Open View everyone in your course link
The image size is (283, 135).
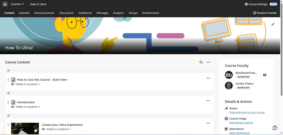pyautogui.click(x=247, y=112)
